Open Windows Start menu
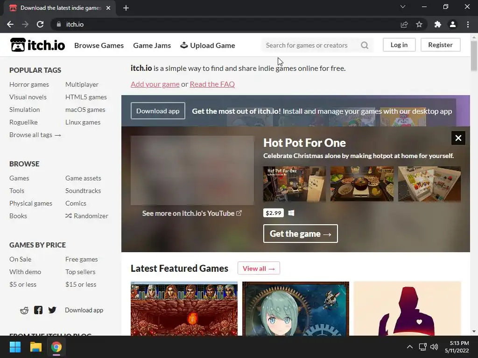Screen dimensions: 478x358 point(15,347)
